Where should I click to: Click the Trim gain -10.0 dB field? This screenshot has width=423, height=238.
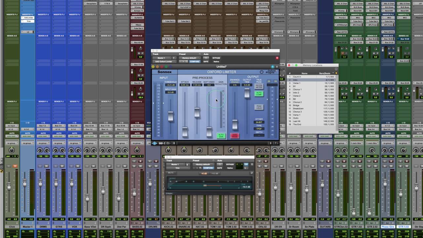246,187
